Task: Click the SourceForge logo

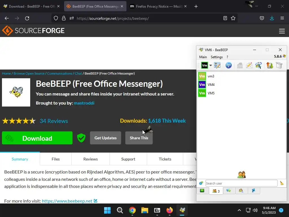Action: pos(33,31)
